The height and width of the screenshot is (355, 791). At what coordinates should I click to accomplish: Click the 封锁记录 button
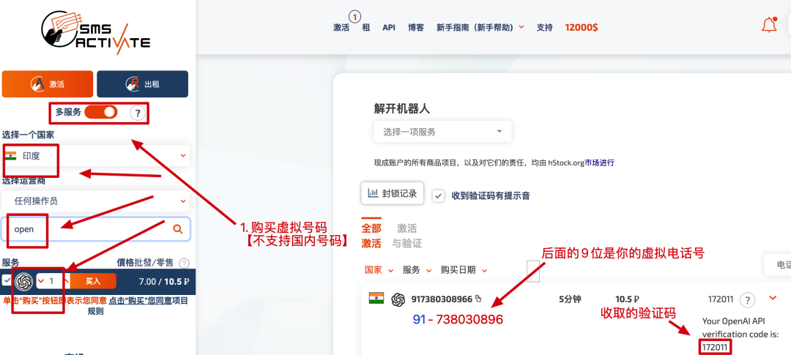coord(392,194)
